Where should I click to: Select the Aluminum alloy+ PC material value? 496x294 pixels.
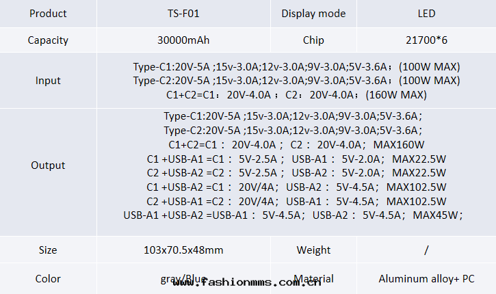(x=426, y=279)
